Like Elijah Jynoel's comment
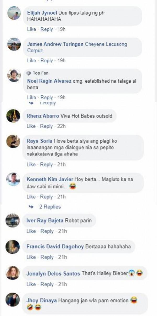 31,29
